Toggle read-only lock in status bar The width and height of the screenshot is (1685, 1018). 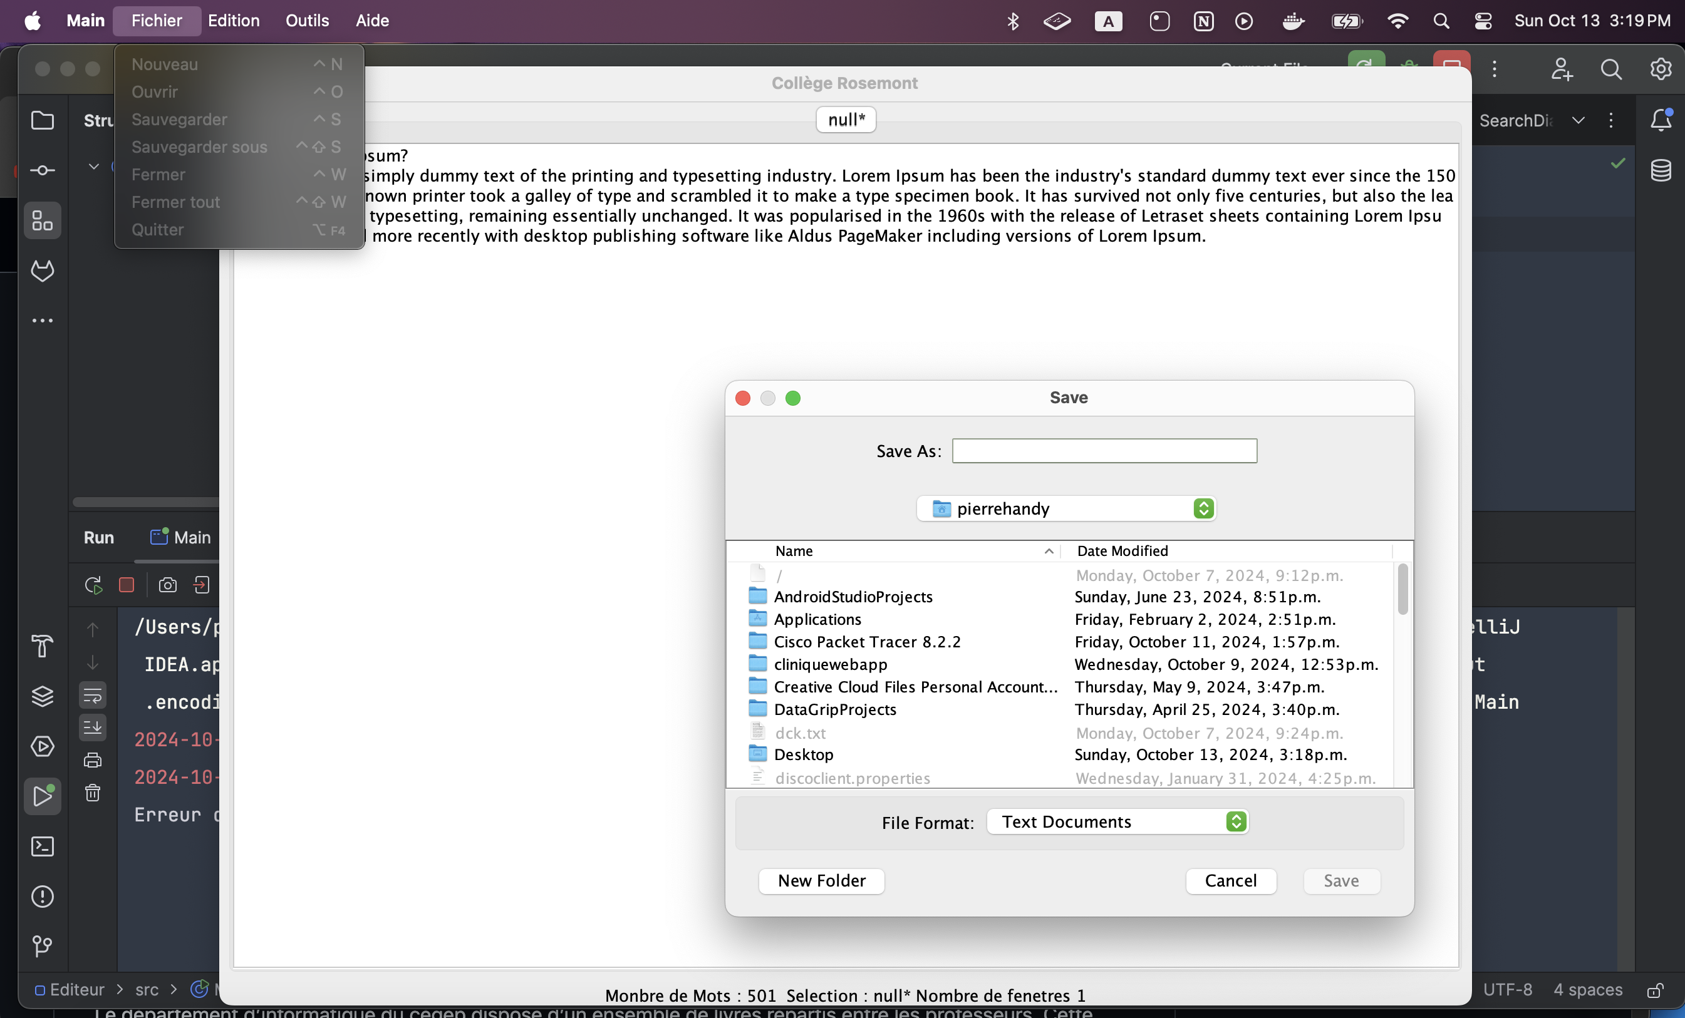(1655, 990)
